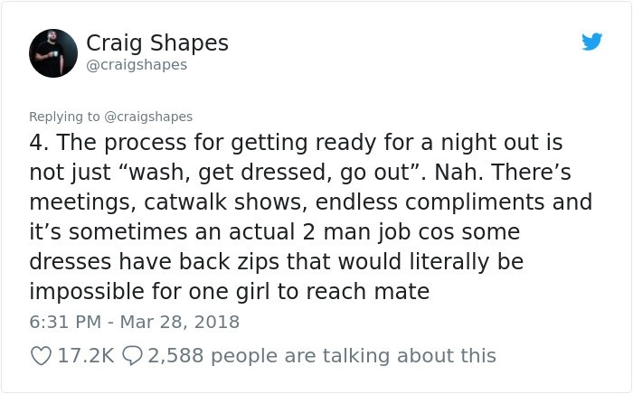Image resolution: width=633 pixels, height=394 pixels.
Task: Open "2,588 people are talking about this"
Action: (321, 355)
